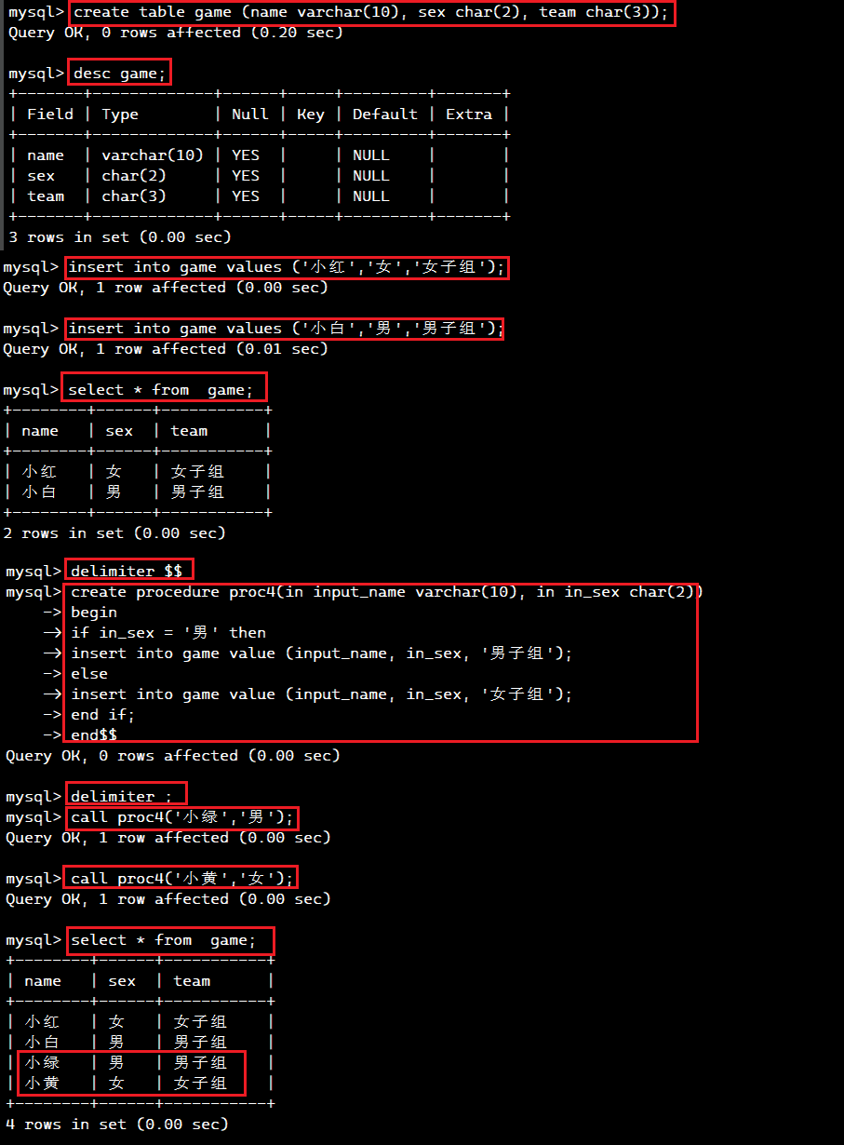The image size is (844, 1145).
Task: Click the 'char(3)' type cell in desc table
Action: [x=133, y=196]
